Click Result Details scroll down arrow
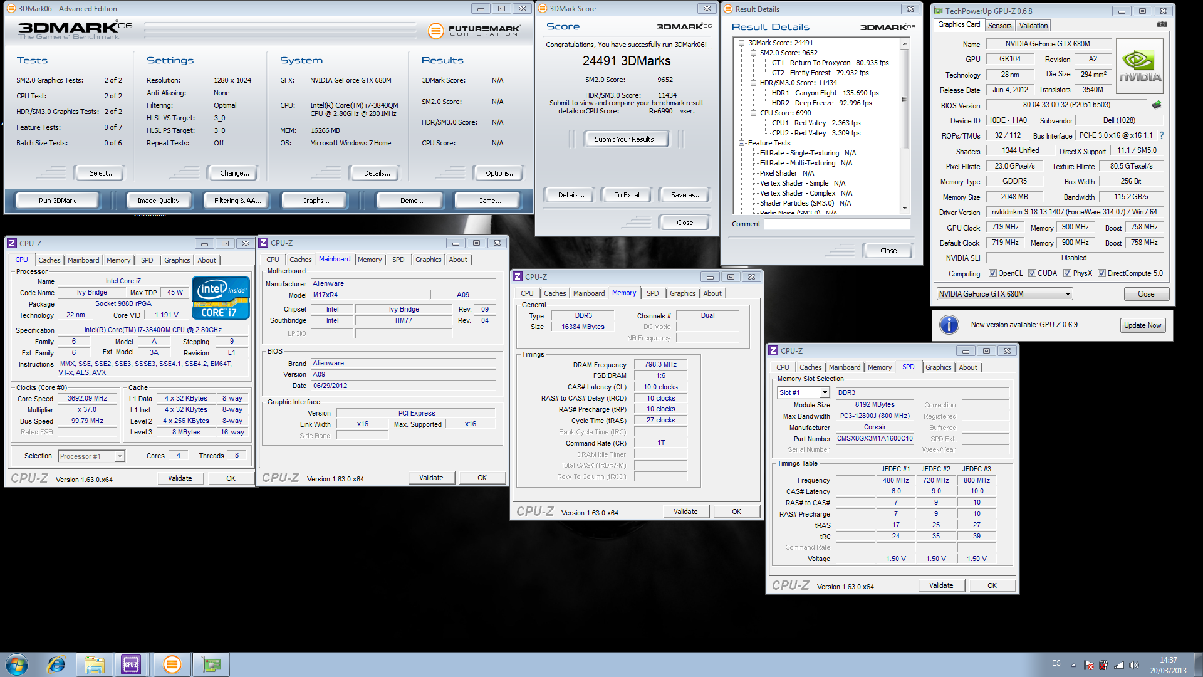Image resolution: width=1203 pixels, height=677 pixels. pyautogui.click(x=904, y=209)
